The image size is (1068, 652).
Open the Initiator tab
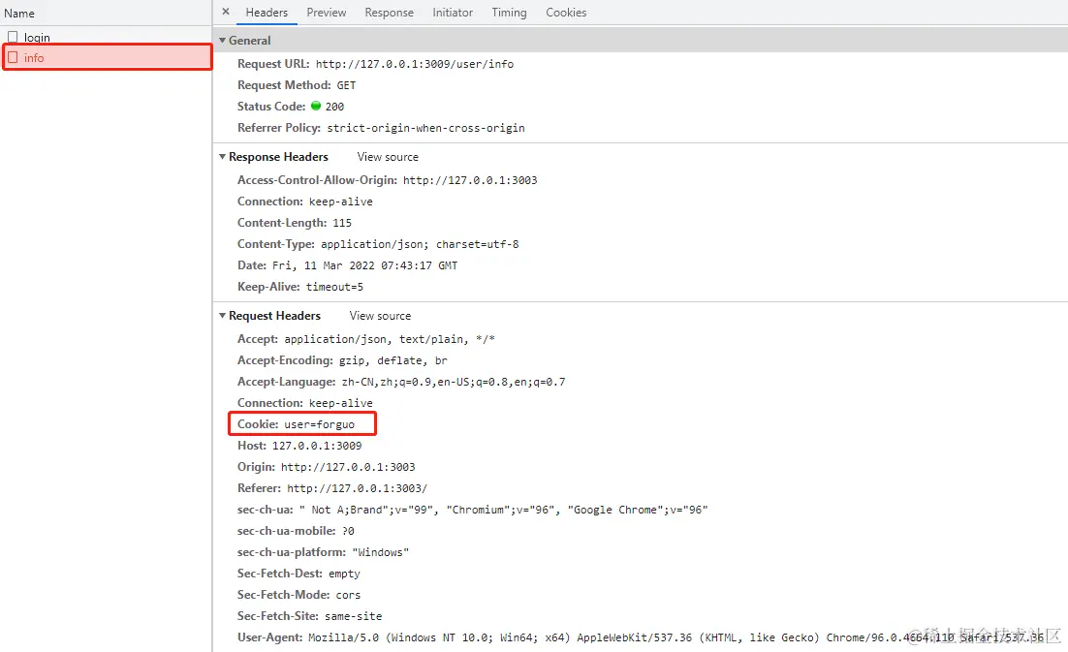(453, 13)
